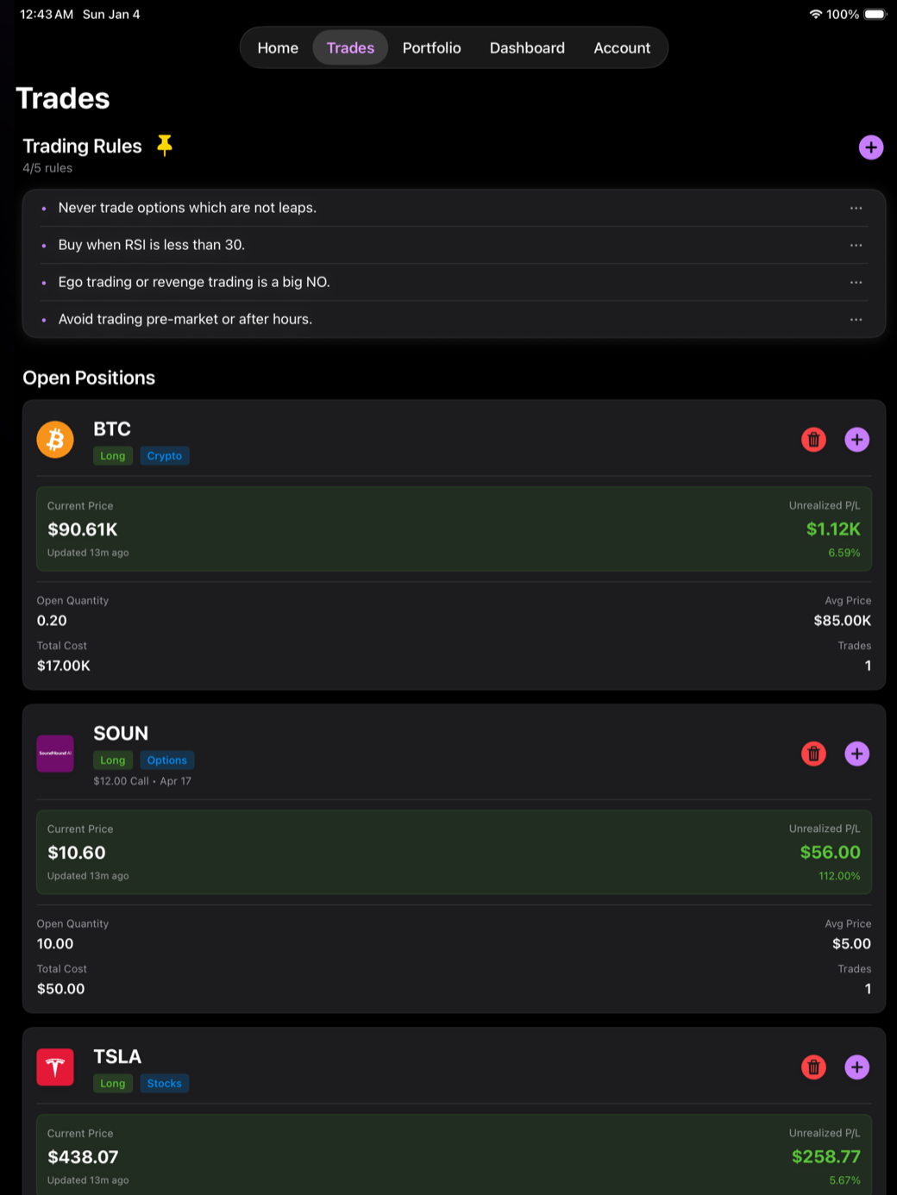This screenshot has width=897, height=1195.
Task: Pin the Trading Rules section
Action: pos(164,146)
